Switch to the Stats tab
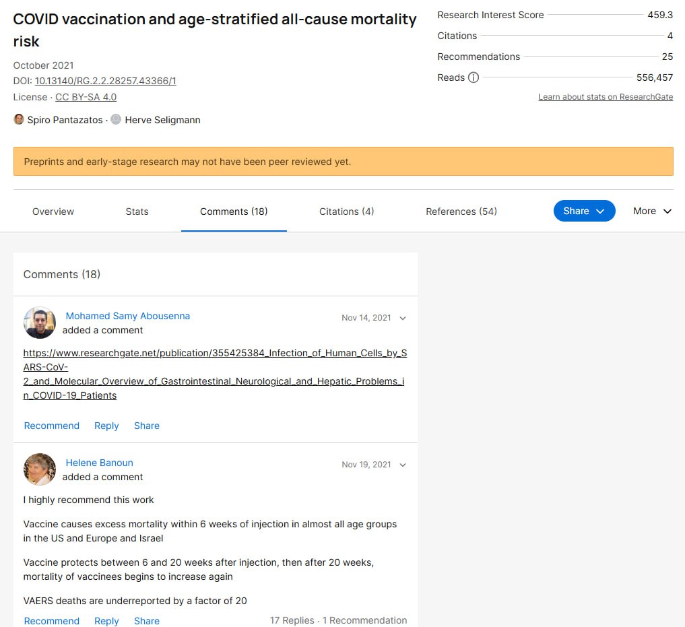Viewport: 685px width, 627px height. [x=137, y=211]
